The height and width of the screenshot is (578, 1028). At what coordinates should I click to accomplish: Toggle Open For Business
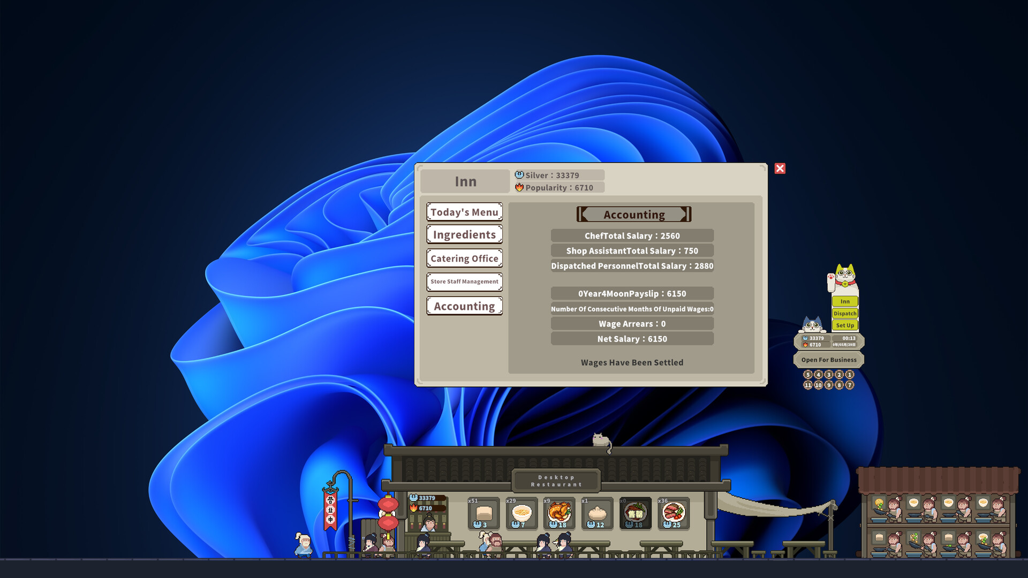point(828,360)
